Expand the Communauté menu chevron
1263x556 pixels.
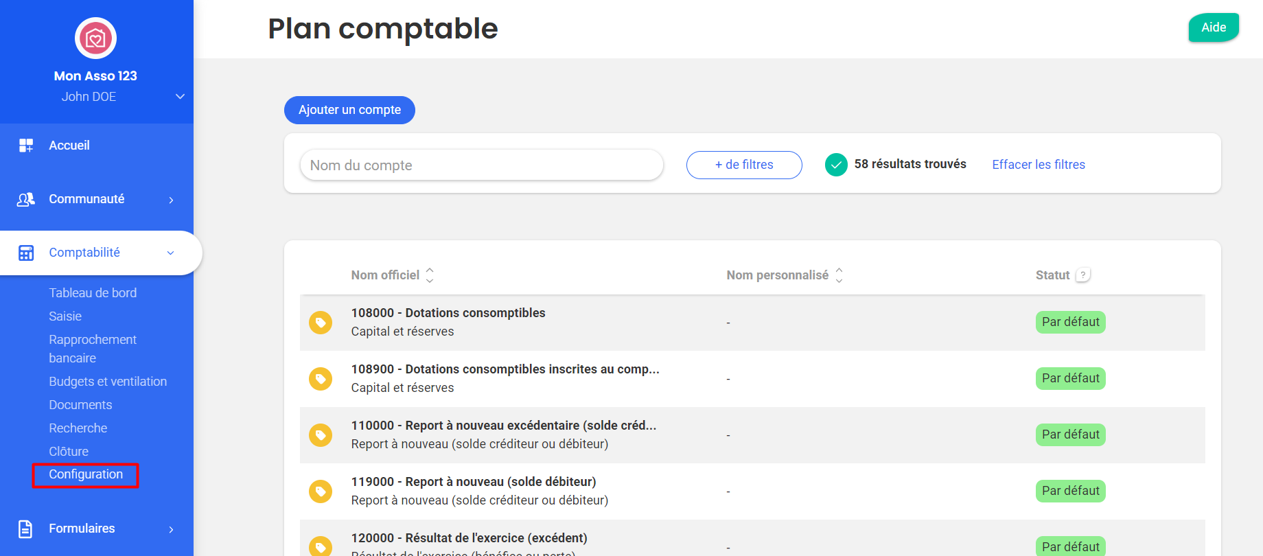(x=171, y=200)
